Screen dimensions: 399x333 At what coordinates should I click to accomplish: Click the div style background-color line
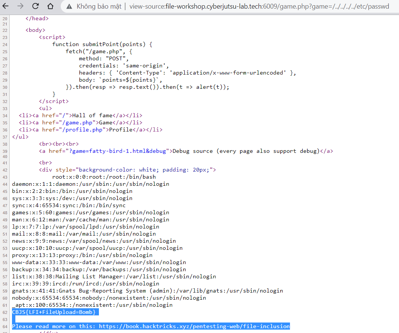pos(127,170)
